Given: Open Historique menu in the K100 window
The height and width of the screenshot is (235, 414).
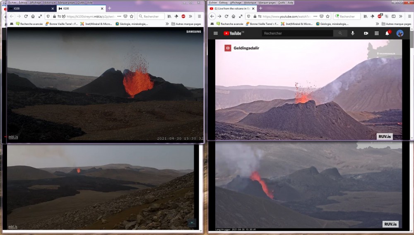Looking at the screenshot, I should pos(49,2).
